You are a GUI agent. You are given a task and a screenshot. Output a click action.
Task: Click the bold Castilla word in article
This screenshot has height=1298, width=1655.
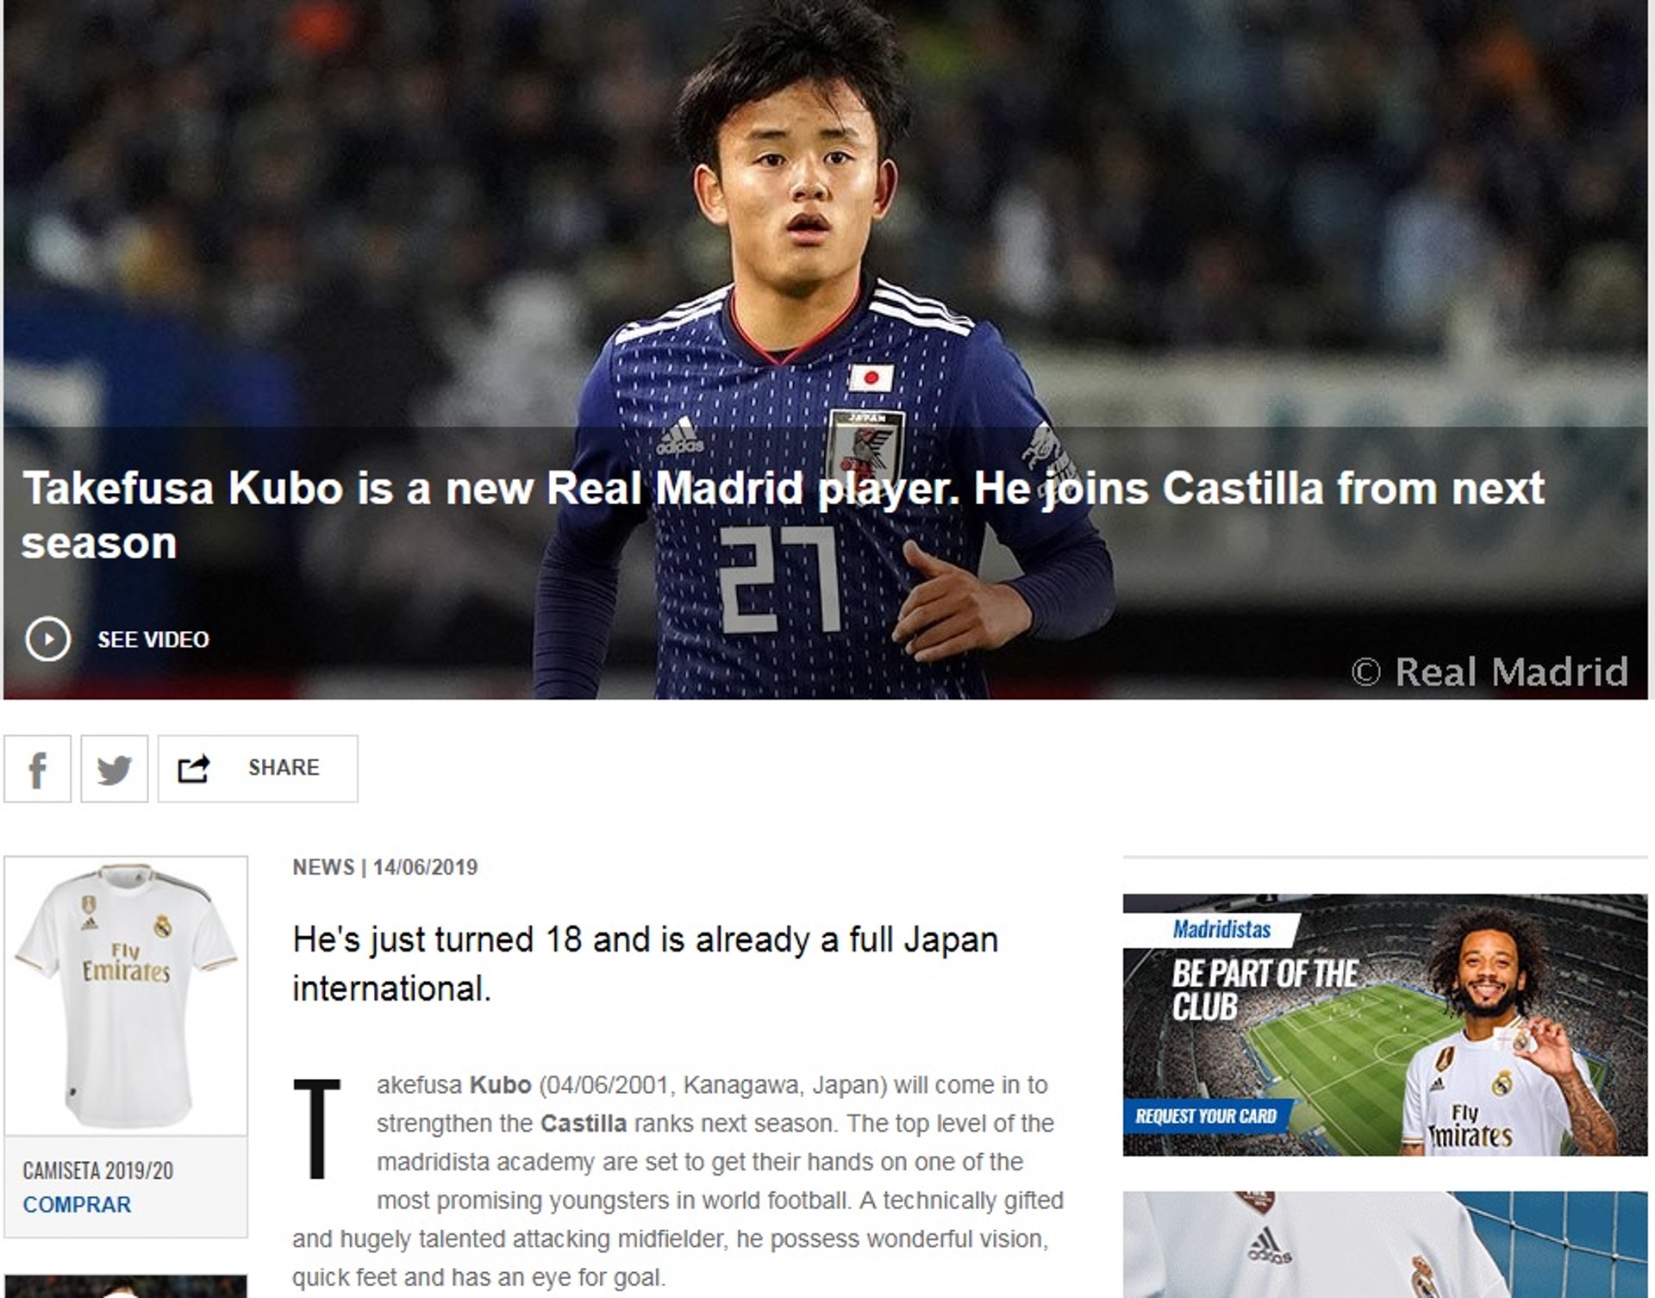tap(584, 1123)
